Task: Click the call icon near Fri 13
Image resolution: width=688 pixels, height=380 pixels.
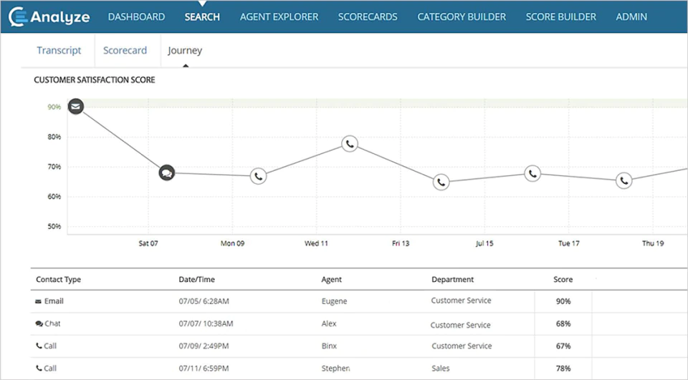Action: (x=441, y=182)
